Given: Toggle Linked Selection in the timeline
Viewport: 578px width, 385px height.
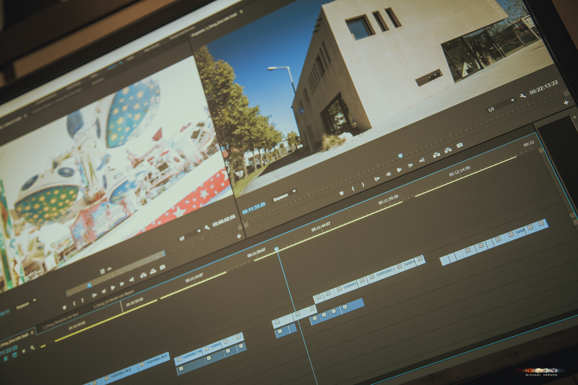Looking at the screenshot, I should tap(15, 355).
